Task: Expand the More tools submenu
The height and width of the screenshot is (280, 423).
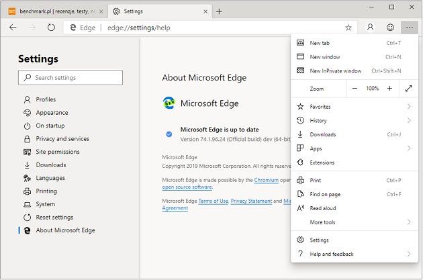Action: pos(355,222)
